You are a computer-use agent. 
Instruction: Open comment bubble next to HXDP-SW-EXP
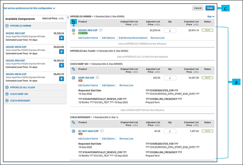(97, 78)
